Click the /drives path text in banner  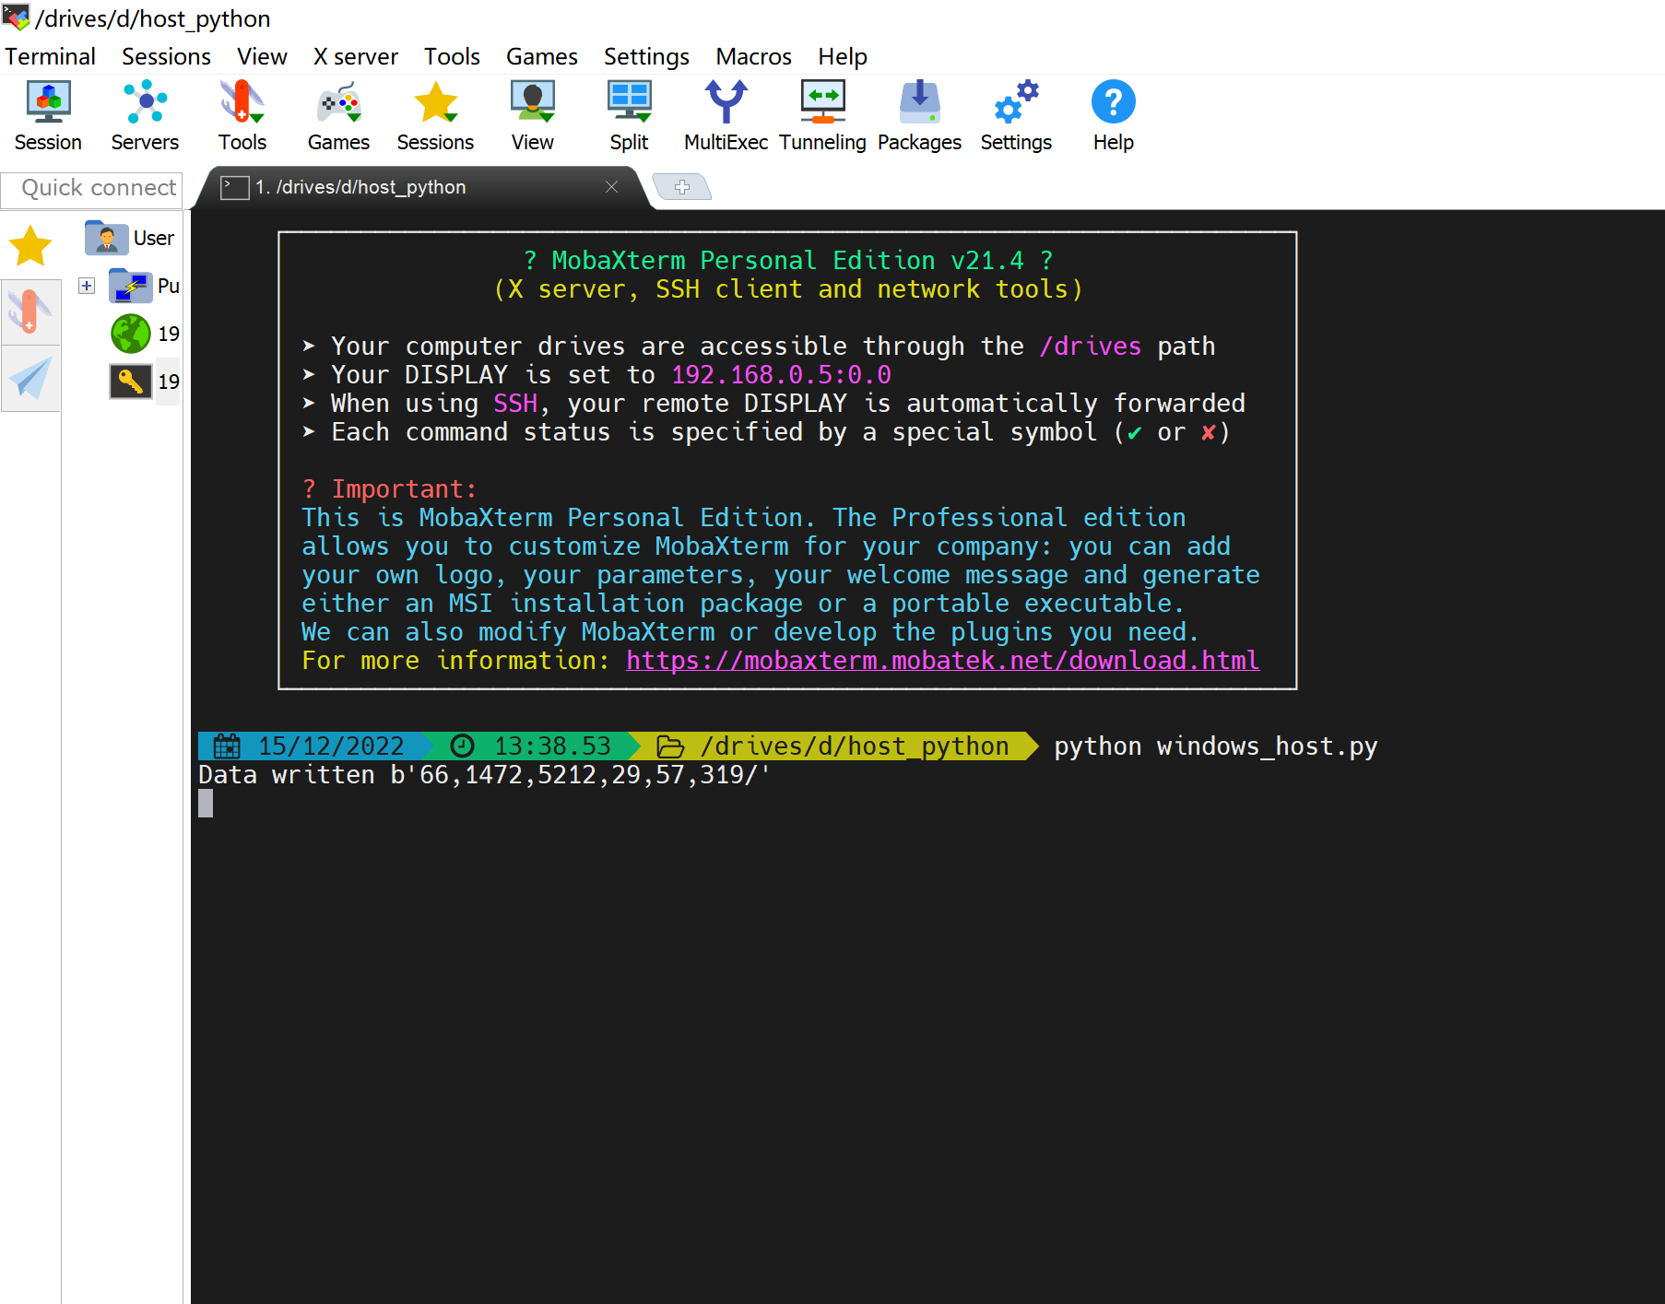click(1090, 347)
